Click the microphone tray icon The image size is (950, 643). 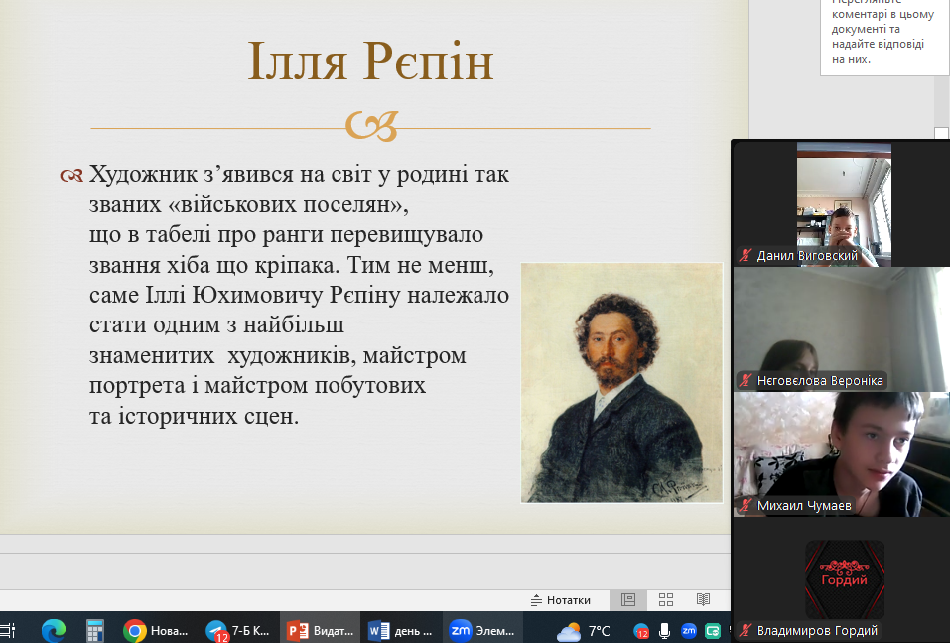[x=665, y=631]
